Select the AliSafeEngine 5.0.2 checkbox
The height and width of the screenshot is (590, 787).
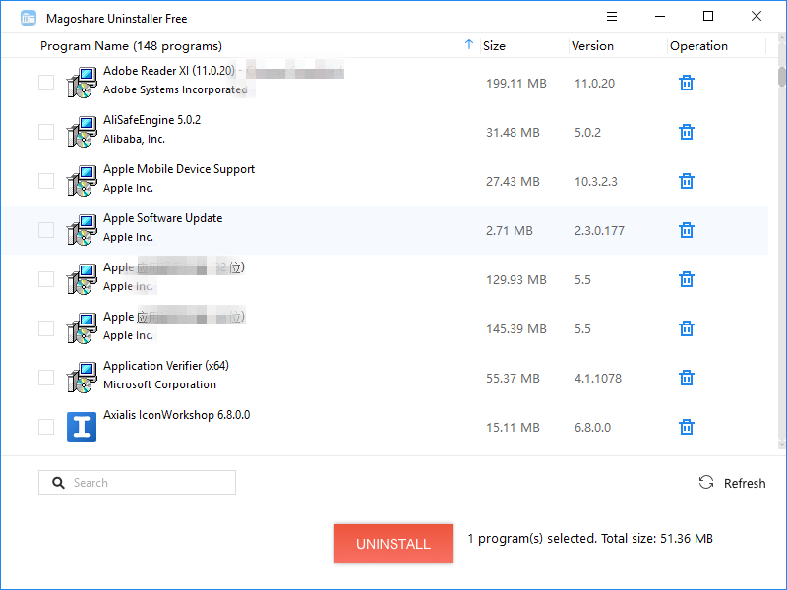click(46, 132)
